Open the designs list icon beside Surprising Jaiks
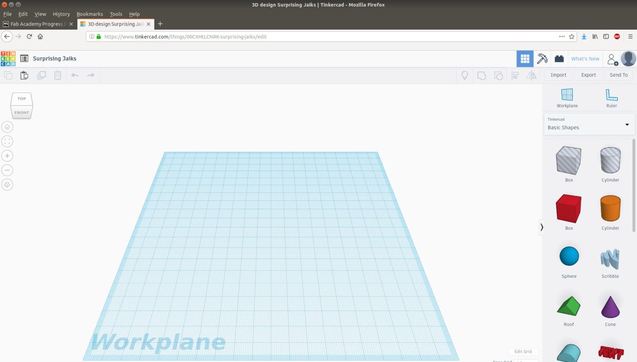This screenshot has height=362, width=637. [x=24, y=58]
